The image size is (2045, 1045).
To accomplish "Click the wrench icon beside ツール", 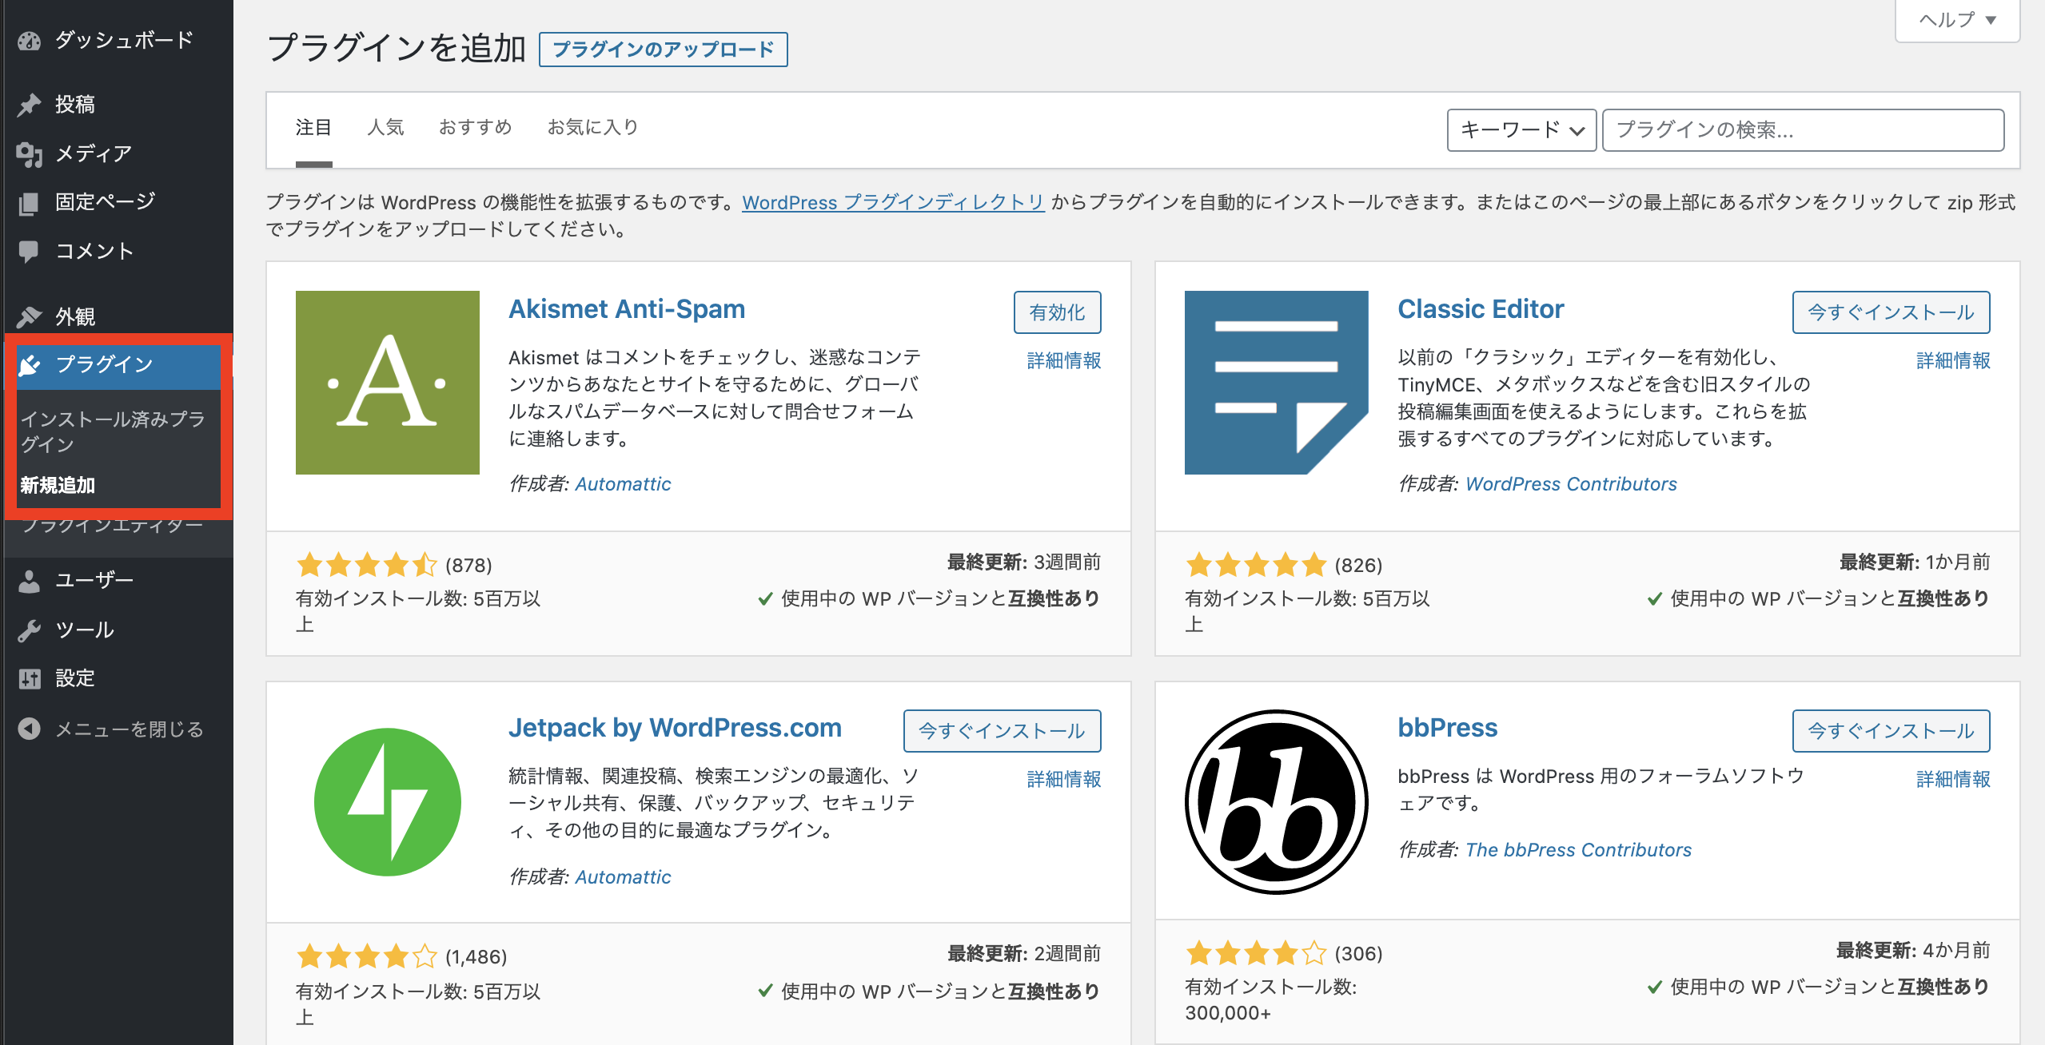I will (30, 630).
